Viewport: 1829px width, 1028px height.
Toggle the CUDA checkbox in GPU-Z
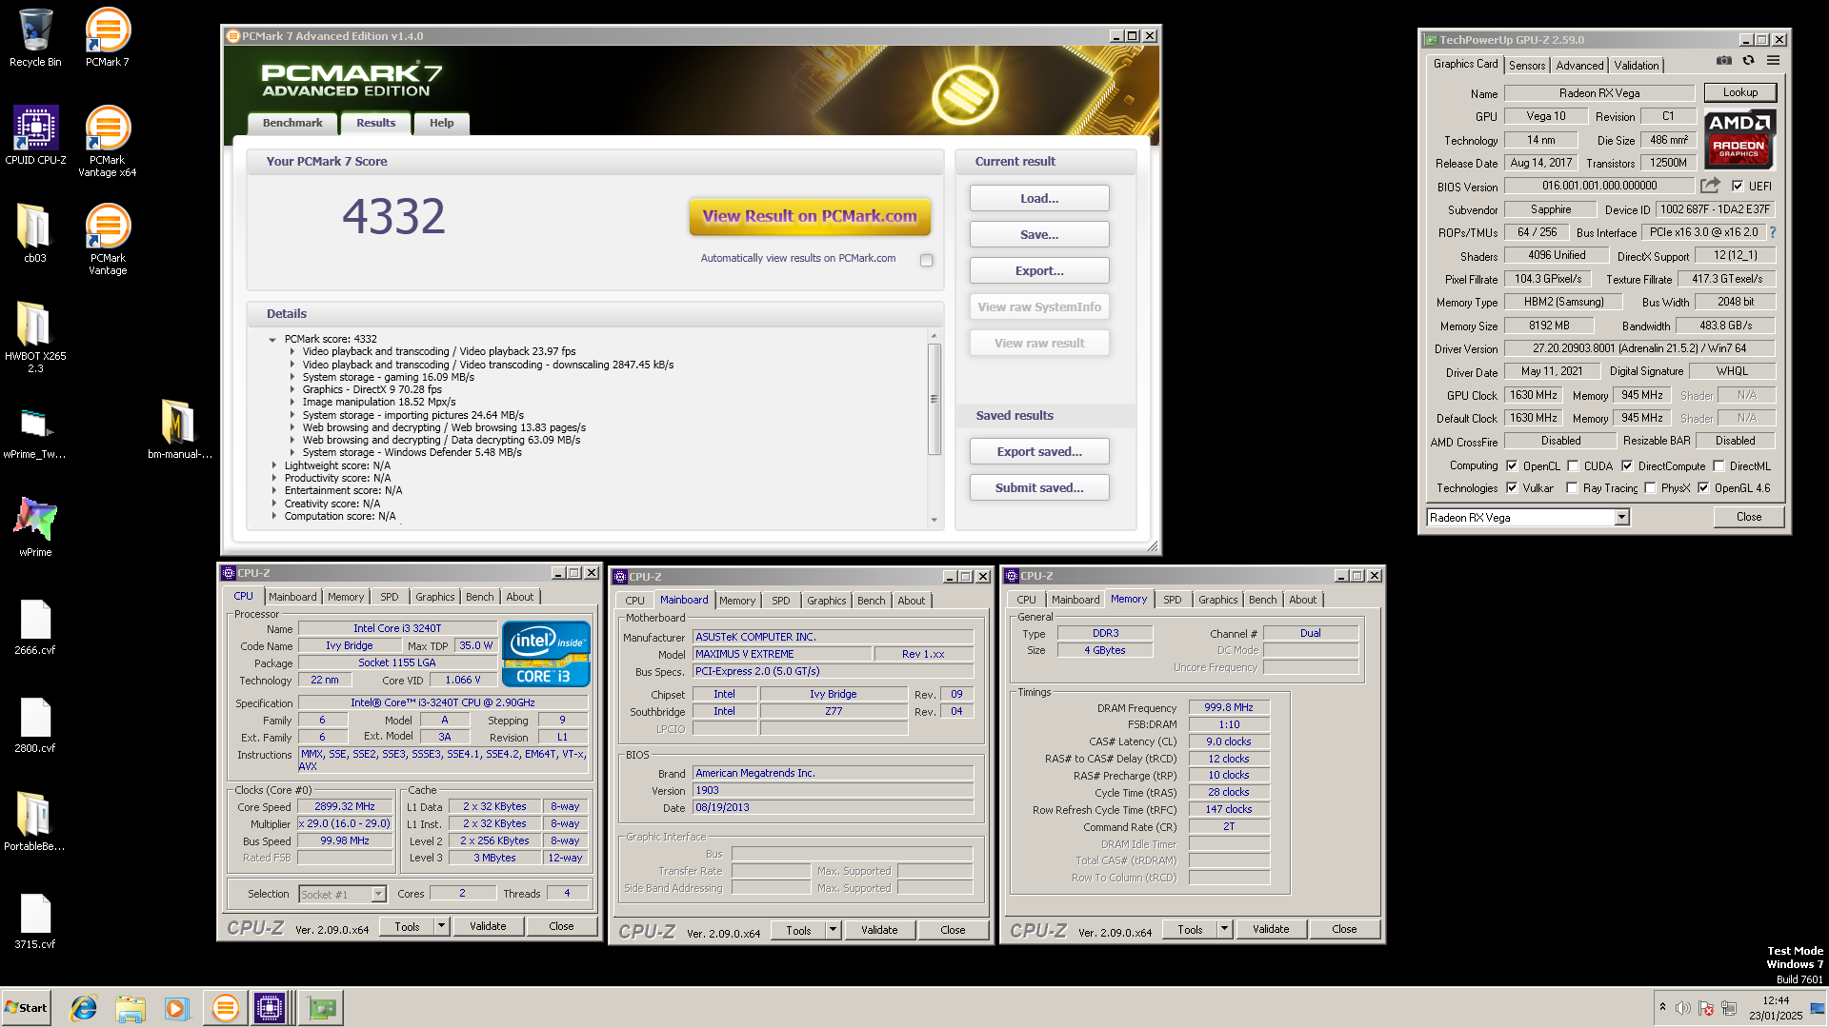(x=1573, y=466)
